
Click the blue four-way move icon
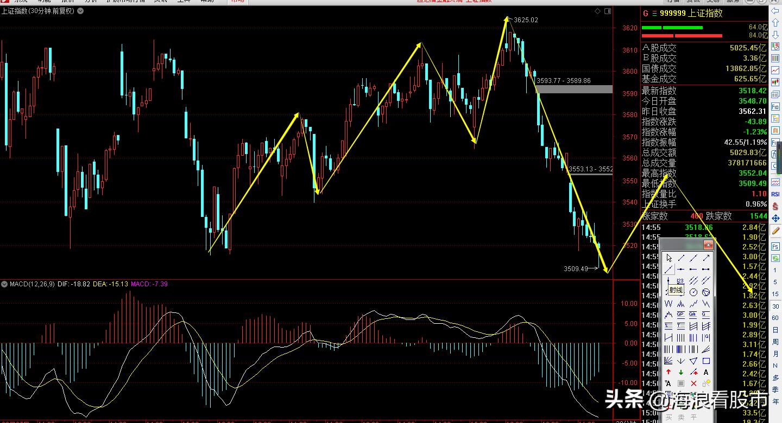[x=775, y=219]
